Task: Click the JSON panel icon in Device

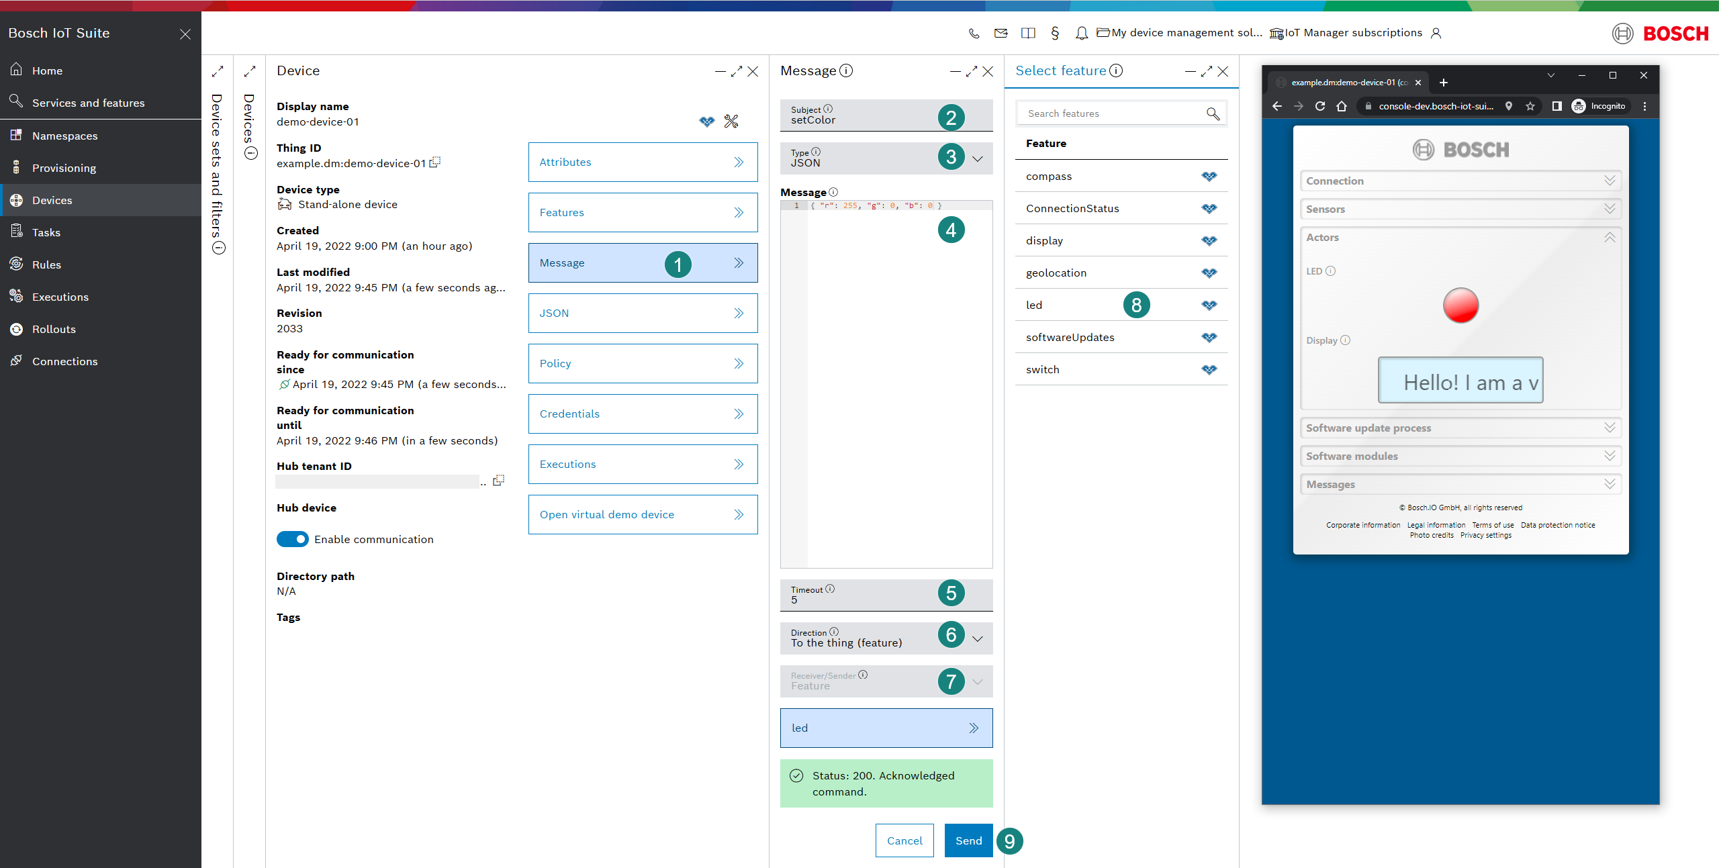Action: 738,314
